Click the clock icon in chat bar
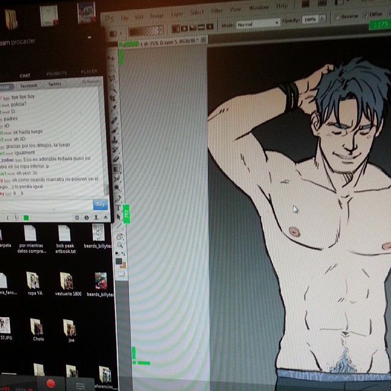 87,217
